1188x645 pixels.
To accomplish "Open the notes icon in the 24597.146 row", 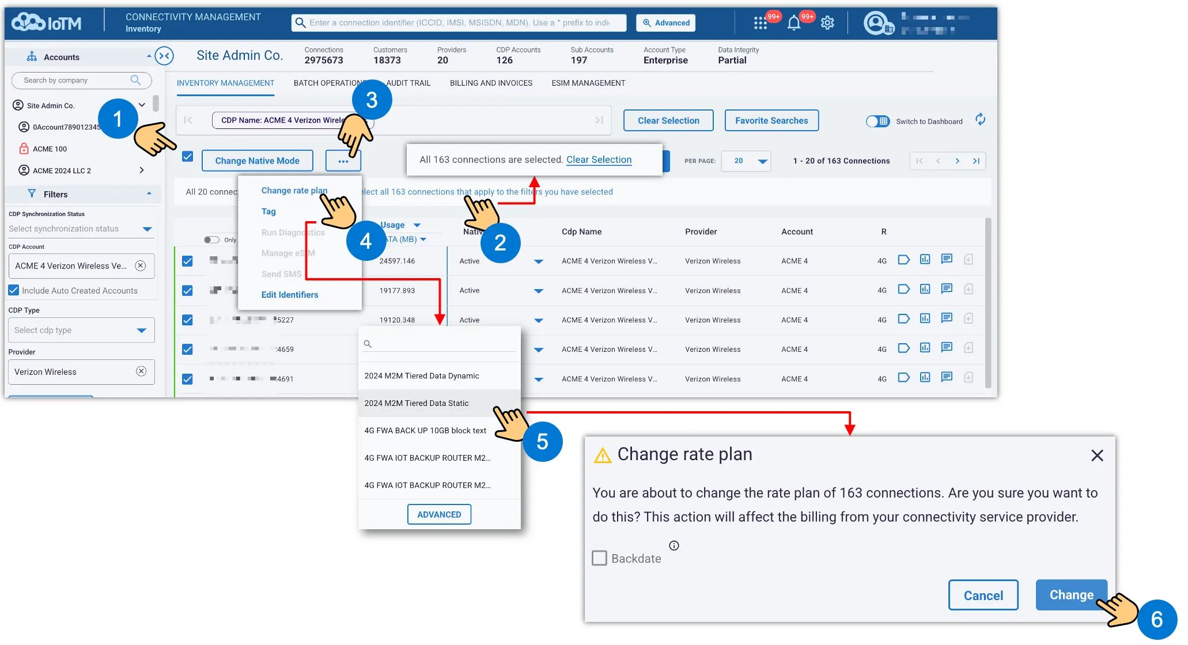I will 946,259.
